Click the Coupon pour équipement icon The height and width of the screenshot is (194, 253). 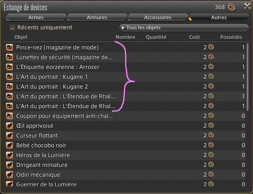(x=9, y=116)
